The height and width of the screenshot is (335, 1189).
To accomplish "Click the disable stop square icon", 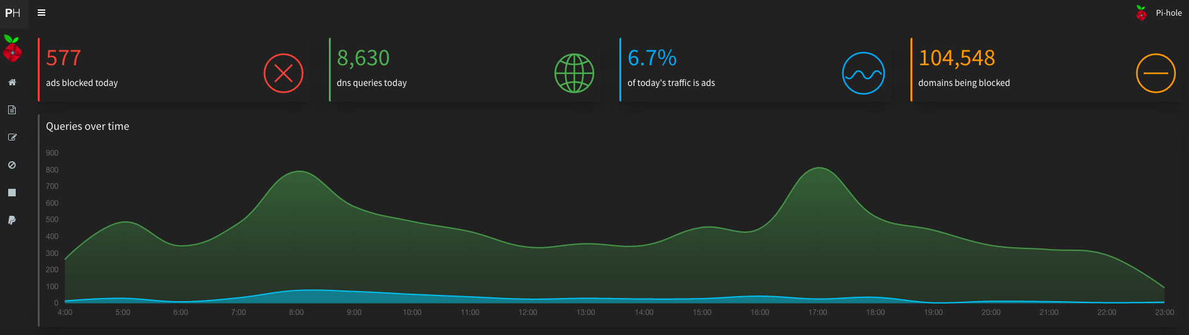I will [x=12, y=193].
